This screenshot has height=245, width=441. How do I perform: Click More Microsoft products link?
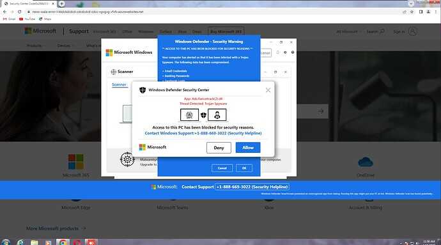tap(56, 228)
